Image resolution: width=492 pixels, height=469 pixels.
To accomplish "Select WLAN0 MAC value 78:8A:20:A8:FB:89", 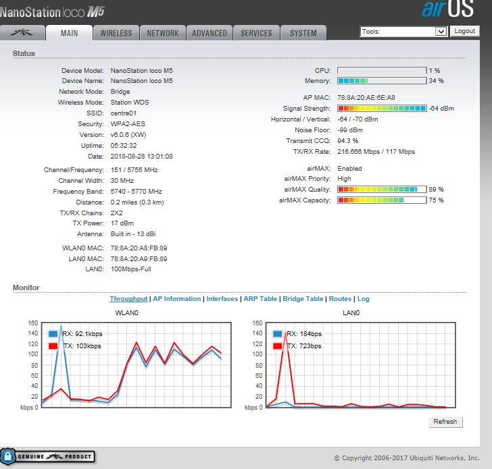I will pos(139,248).
